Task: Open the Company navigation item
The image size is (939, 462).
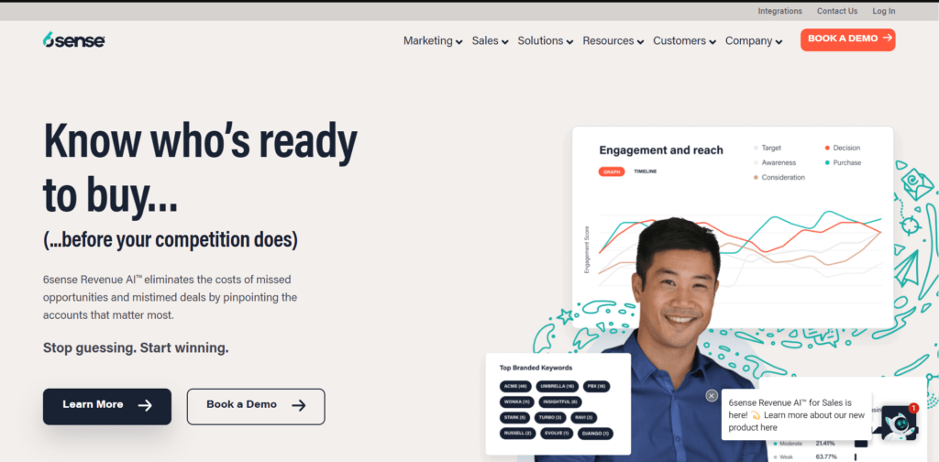Action: point(748,40)
